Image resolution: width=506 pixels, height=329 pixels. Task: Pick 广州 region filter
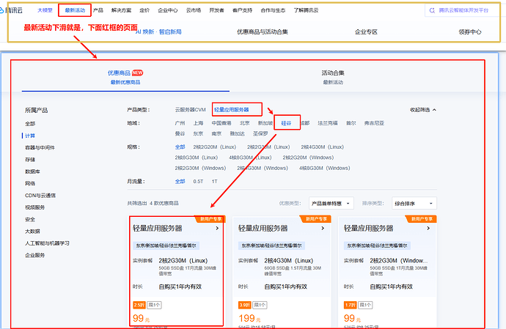180,123
